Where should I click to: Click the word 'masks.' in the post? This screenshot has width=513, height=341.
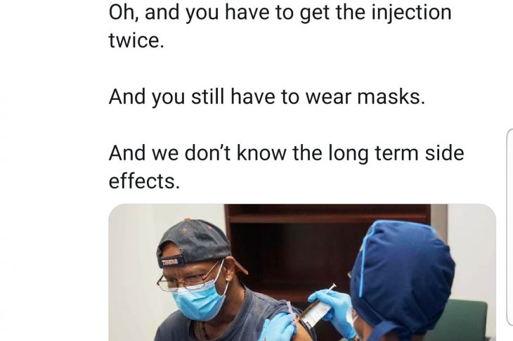pyautogui.click(x=391, y=97)
